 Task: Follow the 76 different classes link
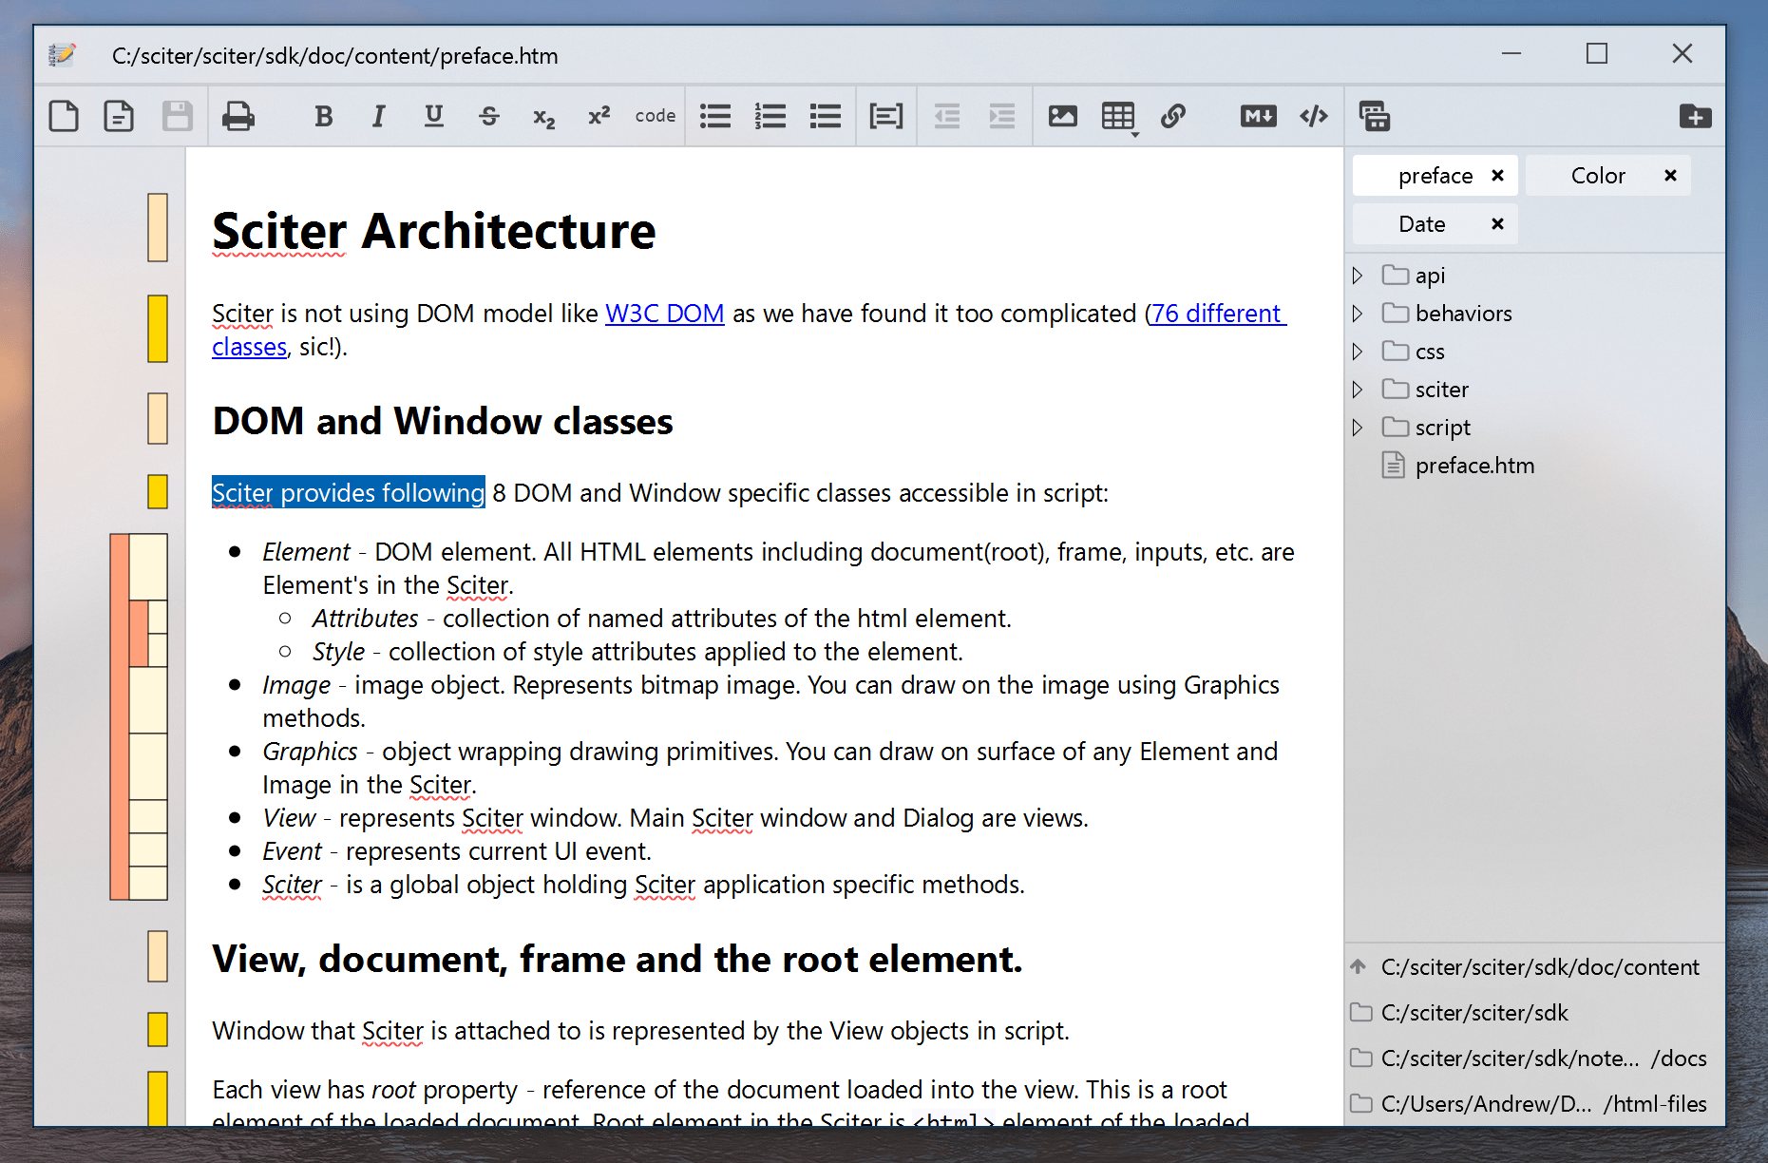pos(1217,314)
